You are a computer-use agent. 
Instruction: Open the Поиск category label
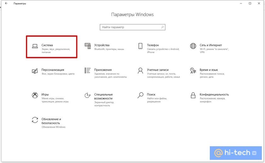(151, 94)
